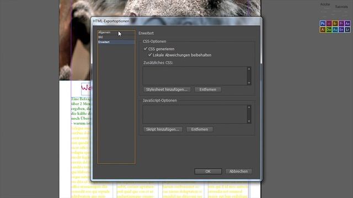353x198 pixels.
Task: Click inside the JavaScript-Optionen list box
Action: pyautogui.click(x=195, y=114)
